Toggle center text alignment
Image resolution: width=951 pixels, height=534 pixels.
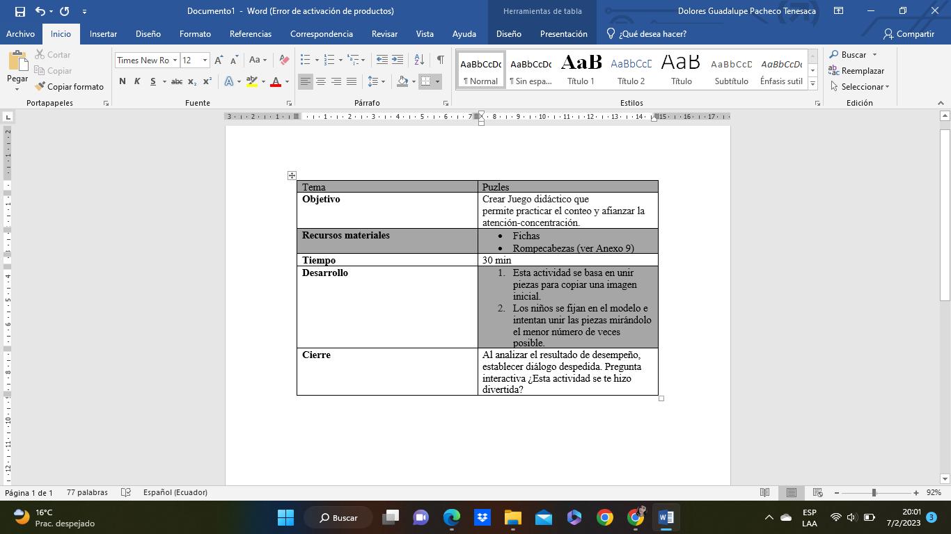pyautogui.click(x=321, y=81)
